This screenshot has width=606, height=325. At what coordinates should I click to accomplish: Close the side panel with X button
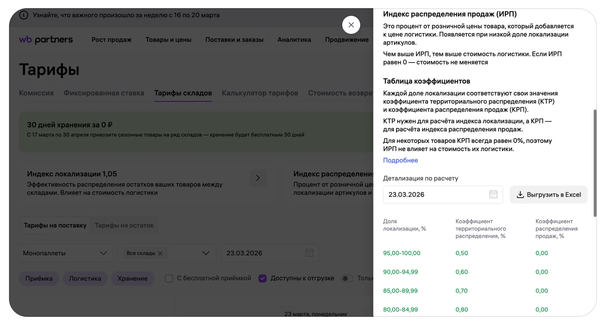coord(351,25)
